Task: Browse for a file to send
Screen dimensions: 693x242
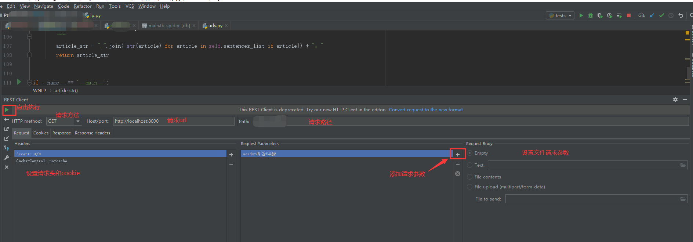Action: 683,199
